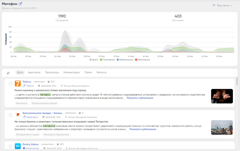
Task: Click Показать публикацию in the first post
Action: (x=140, y=98)
